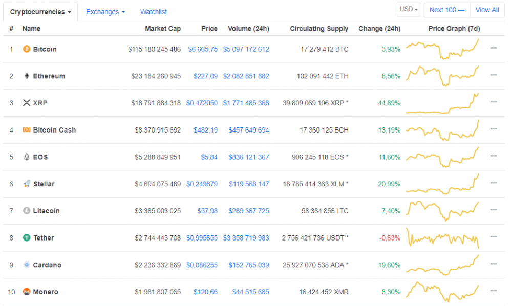This screenshot has width=512, height=306.
Task: Open the EOS coin name link
Action: tap(40, 157)
